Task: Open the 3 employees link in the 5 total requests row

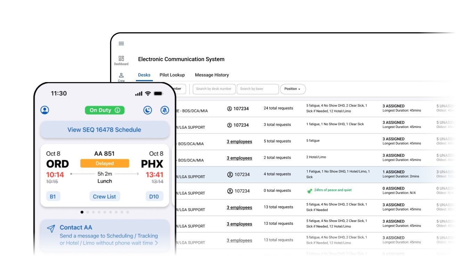Action: pyautogui.click(x=239, y=142)
